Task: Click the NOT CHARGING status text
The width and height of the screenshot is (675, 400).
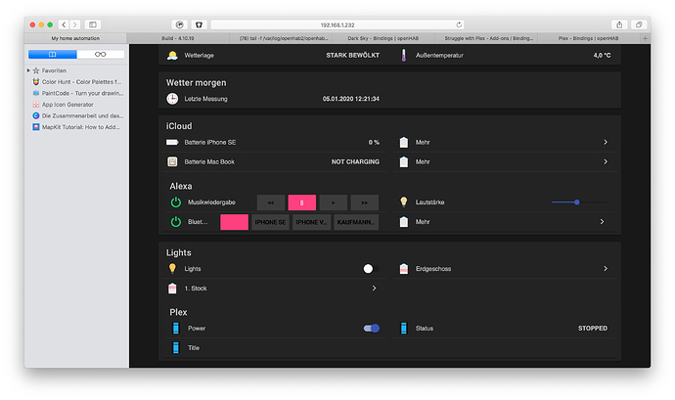Action: pyautogui.click(x=355, y=162)
